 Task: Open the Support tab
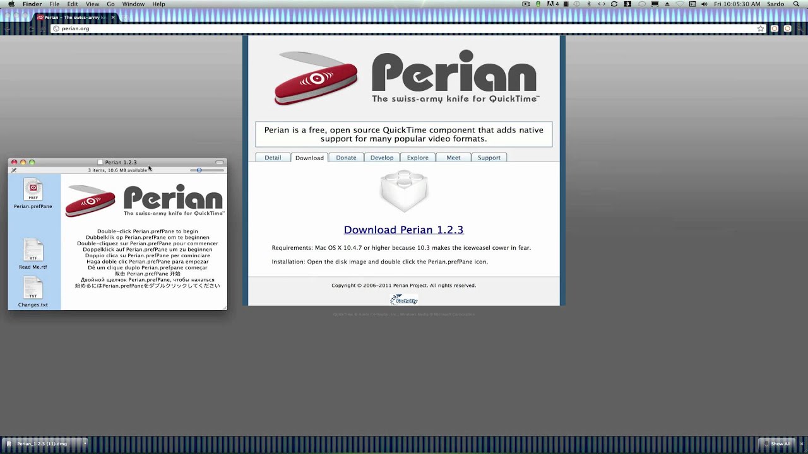pyautogui.click(x=489, y=158)
